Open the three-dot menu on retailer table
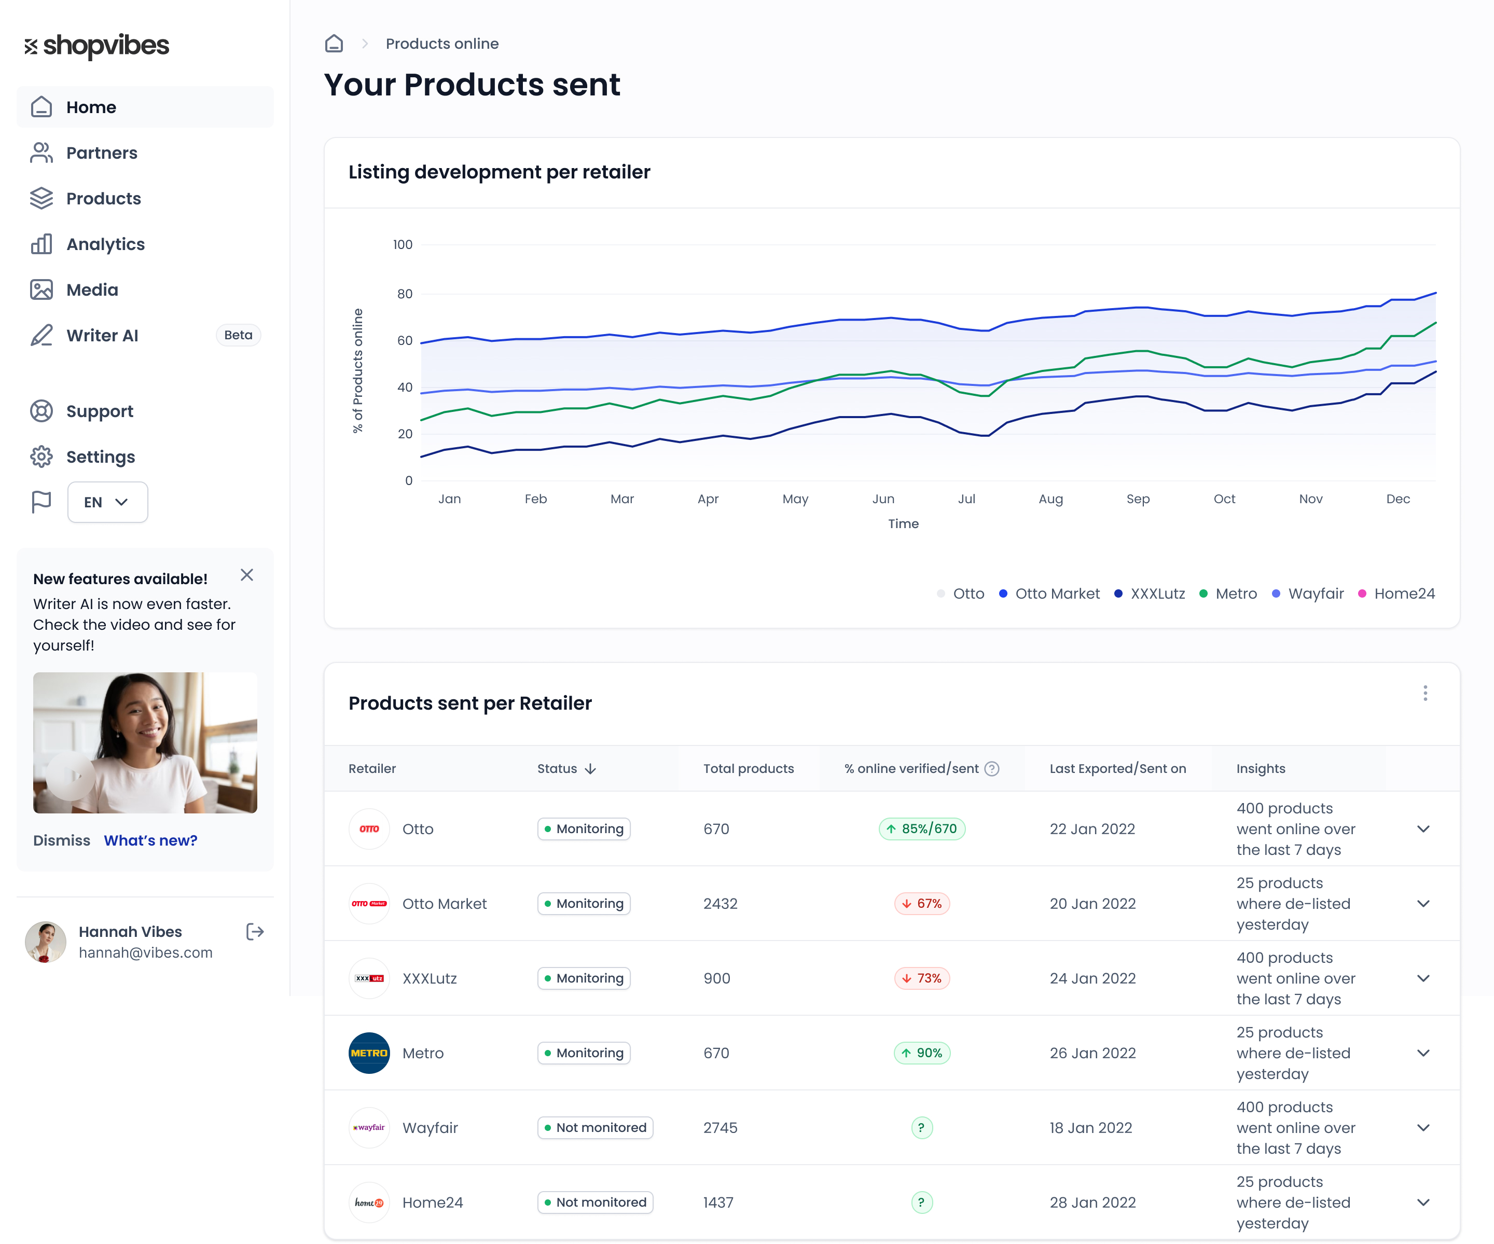Viewport: 1494px width, 1244px height. coord(1425,694)
